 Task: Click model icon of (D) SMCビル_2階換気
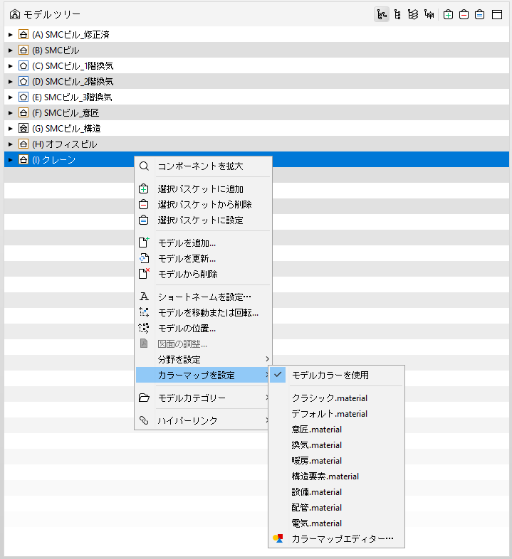(x=23, y=82)
